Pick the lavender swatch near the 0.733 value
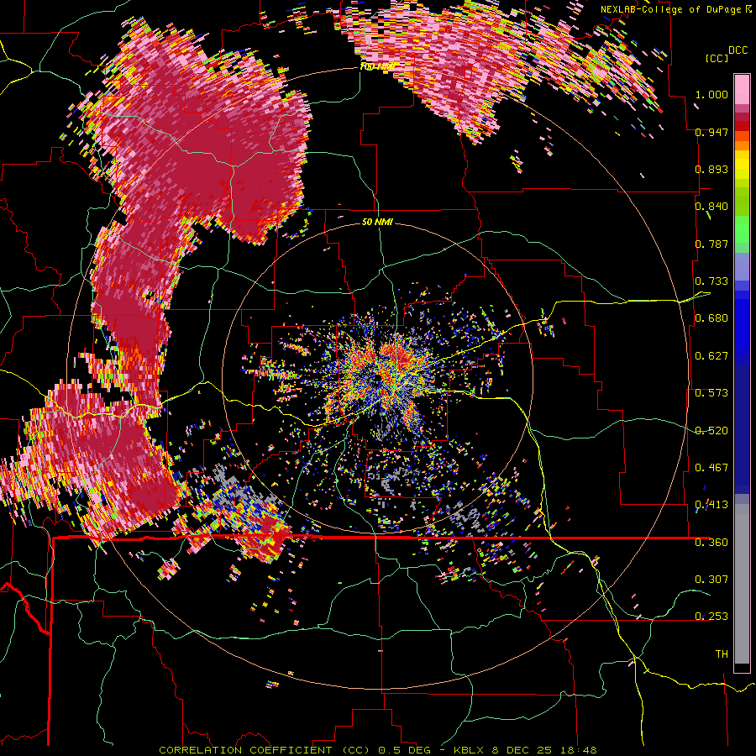The height and width of the screenshot is (756, 756). (742, 268)
